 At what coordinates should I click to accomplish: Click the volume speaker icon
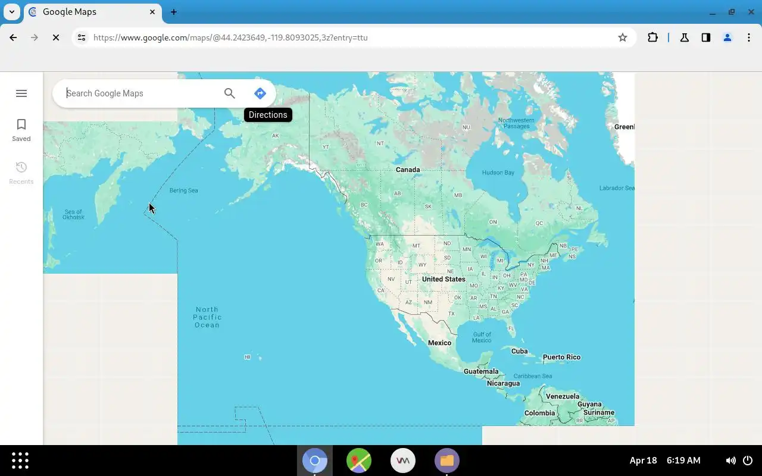(x=730, y=461)
